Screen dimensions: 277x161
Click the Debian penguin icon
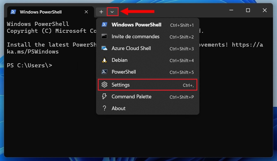pos(104,60)
